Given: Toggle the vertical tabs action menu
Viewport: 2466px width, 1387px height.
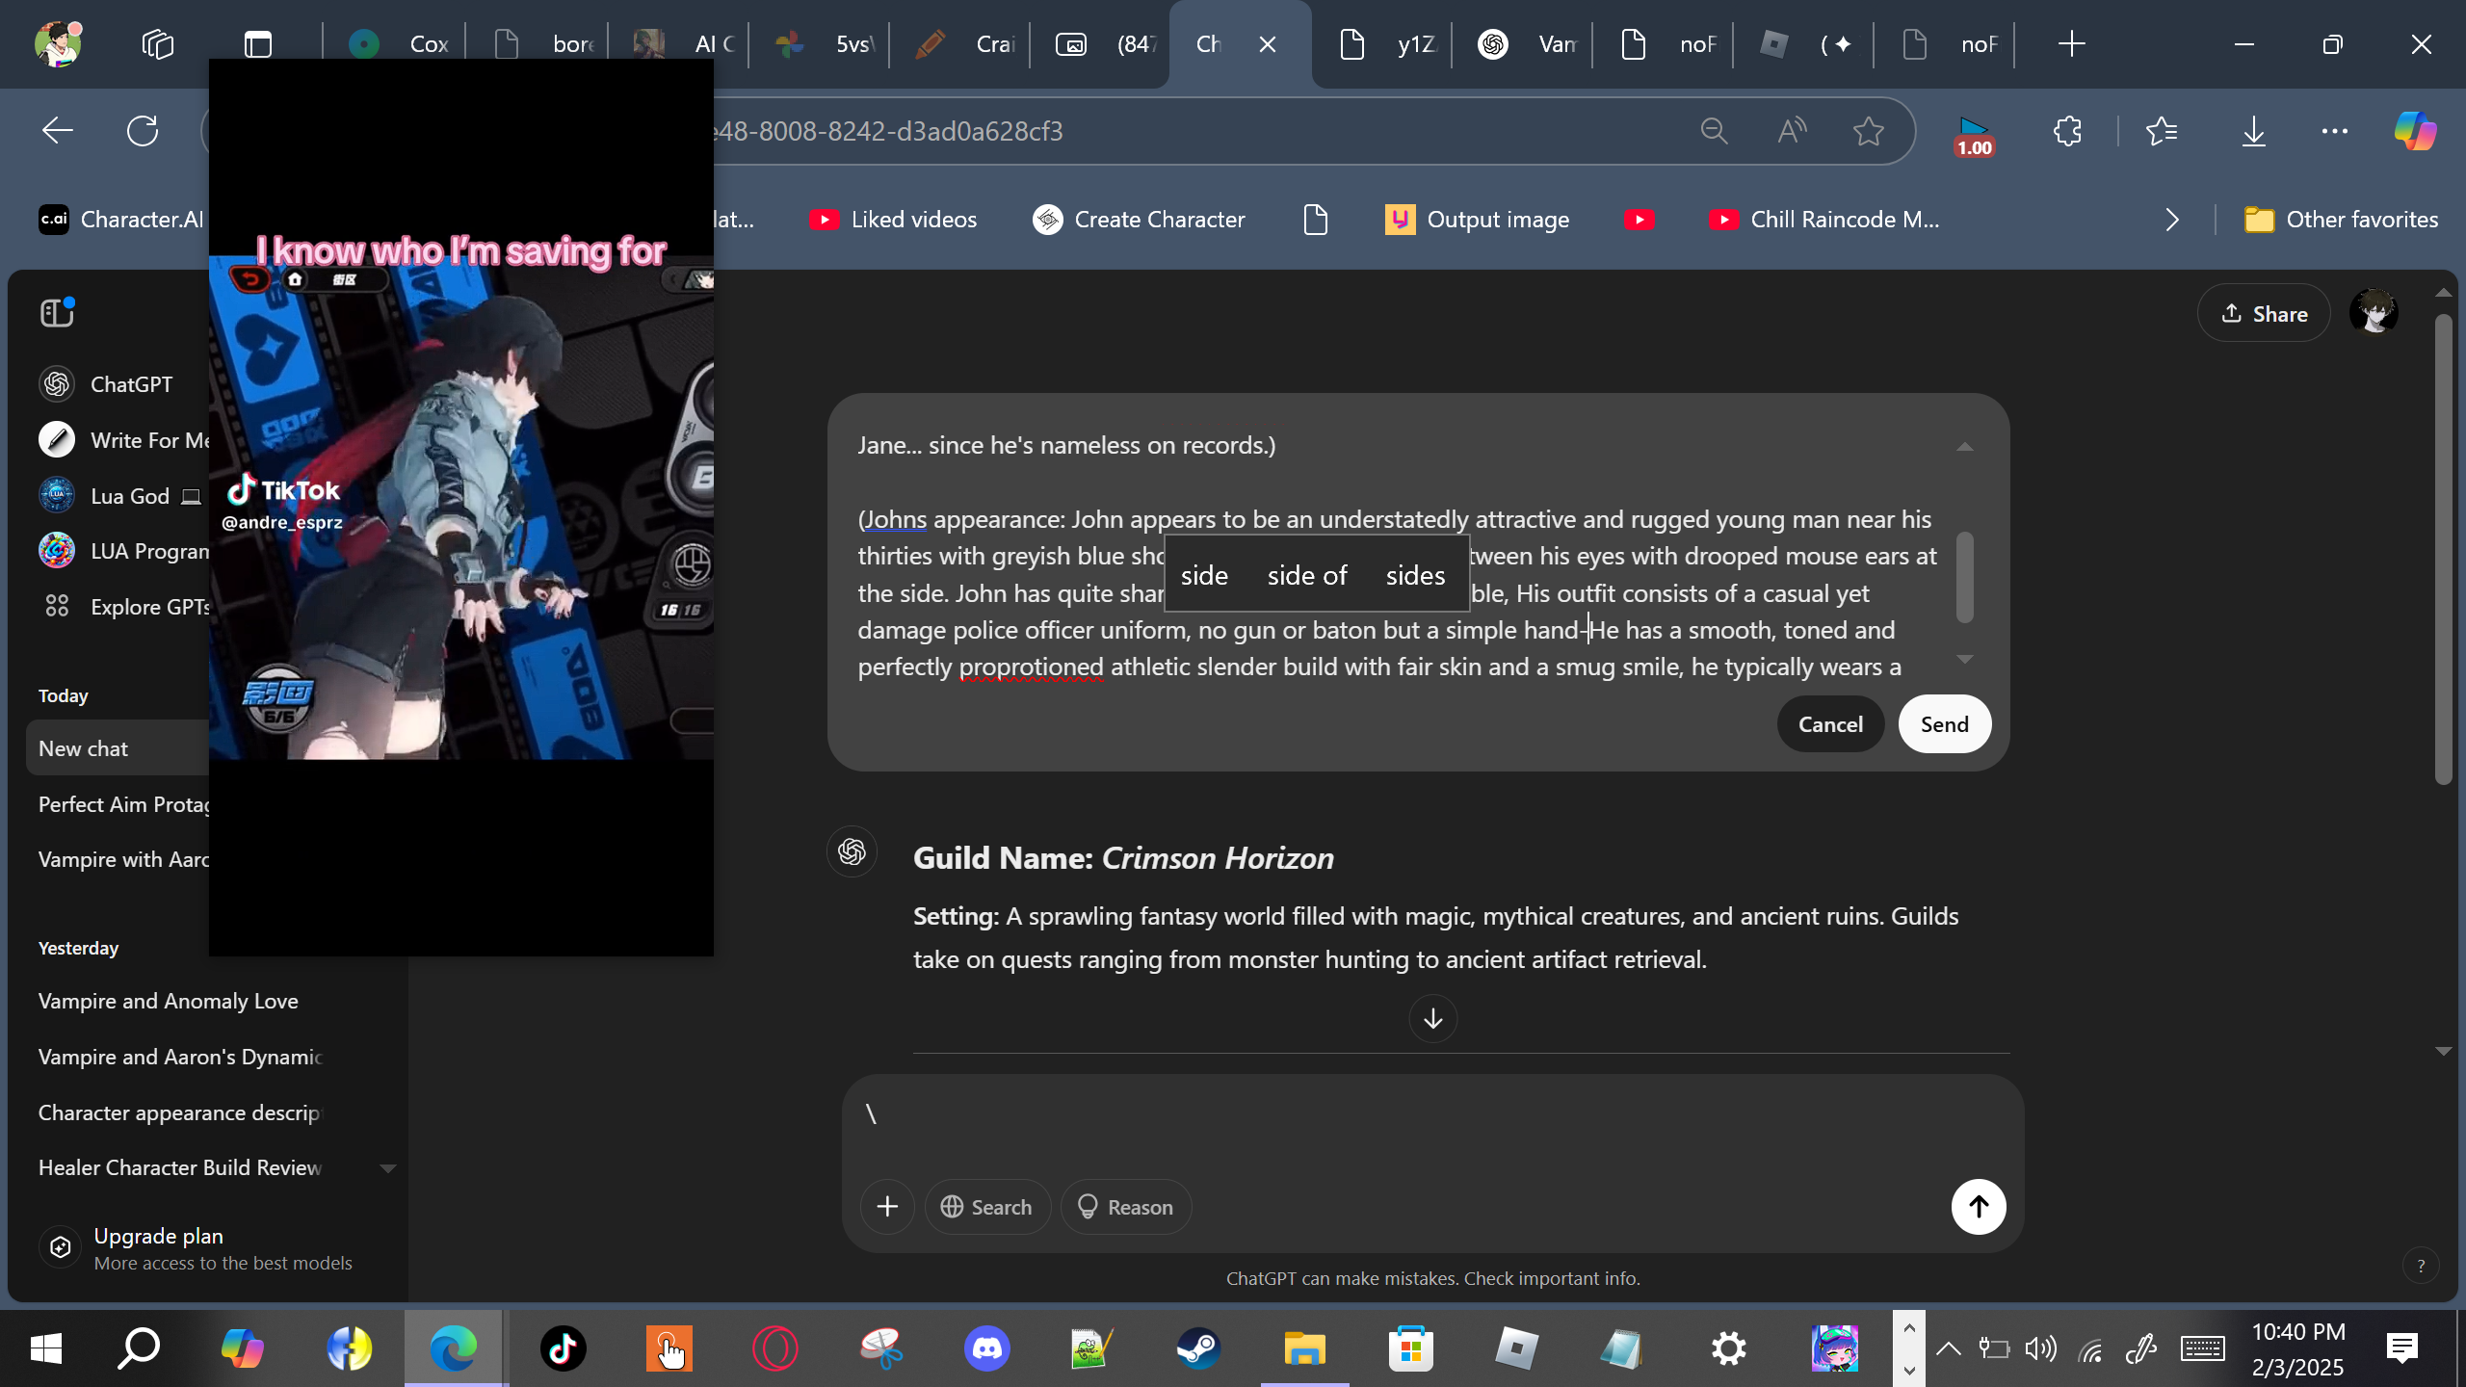Looking at the screenshot, I should pos(258,44).
